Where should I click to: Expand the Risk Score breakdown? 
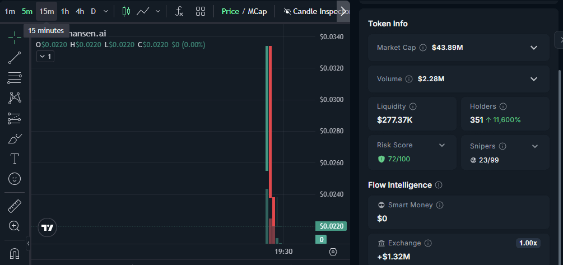click(442, 145)
